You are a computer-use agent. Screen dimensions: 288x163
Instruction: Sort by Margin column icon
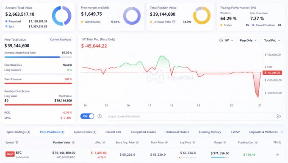[x=224, y=143]
